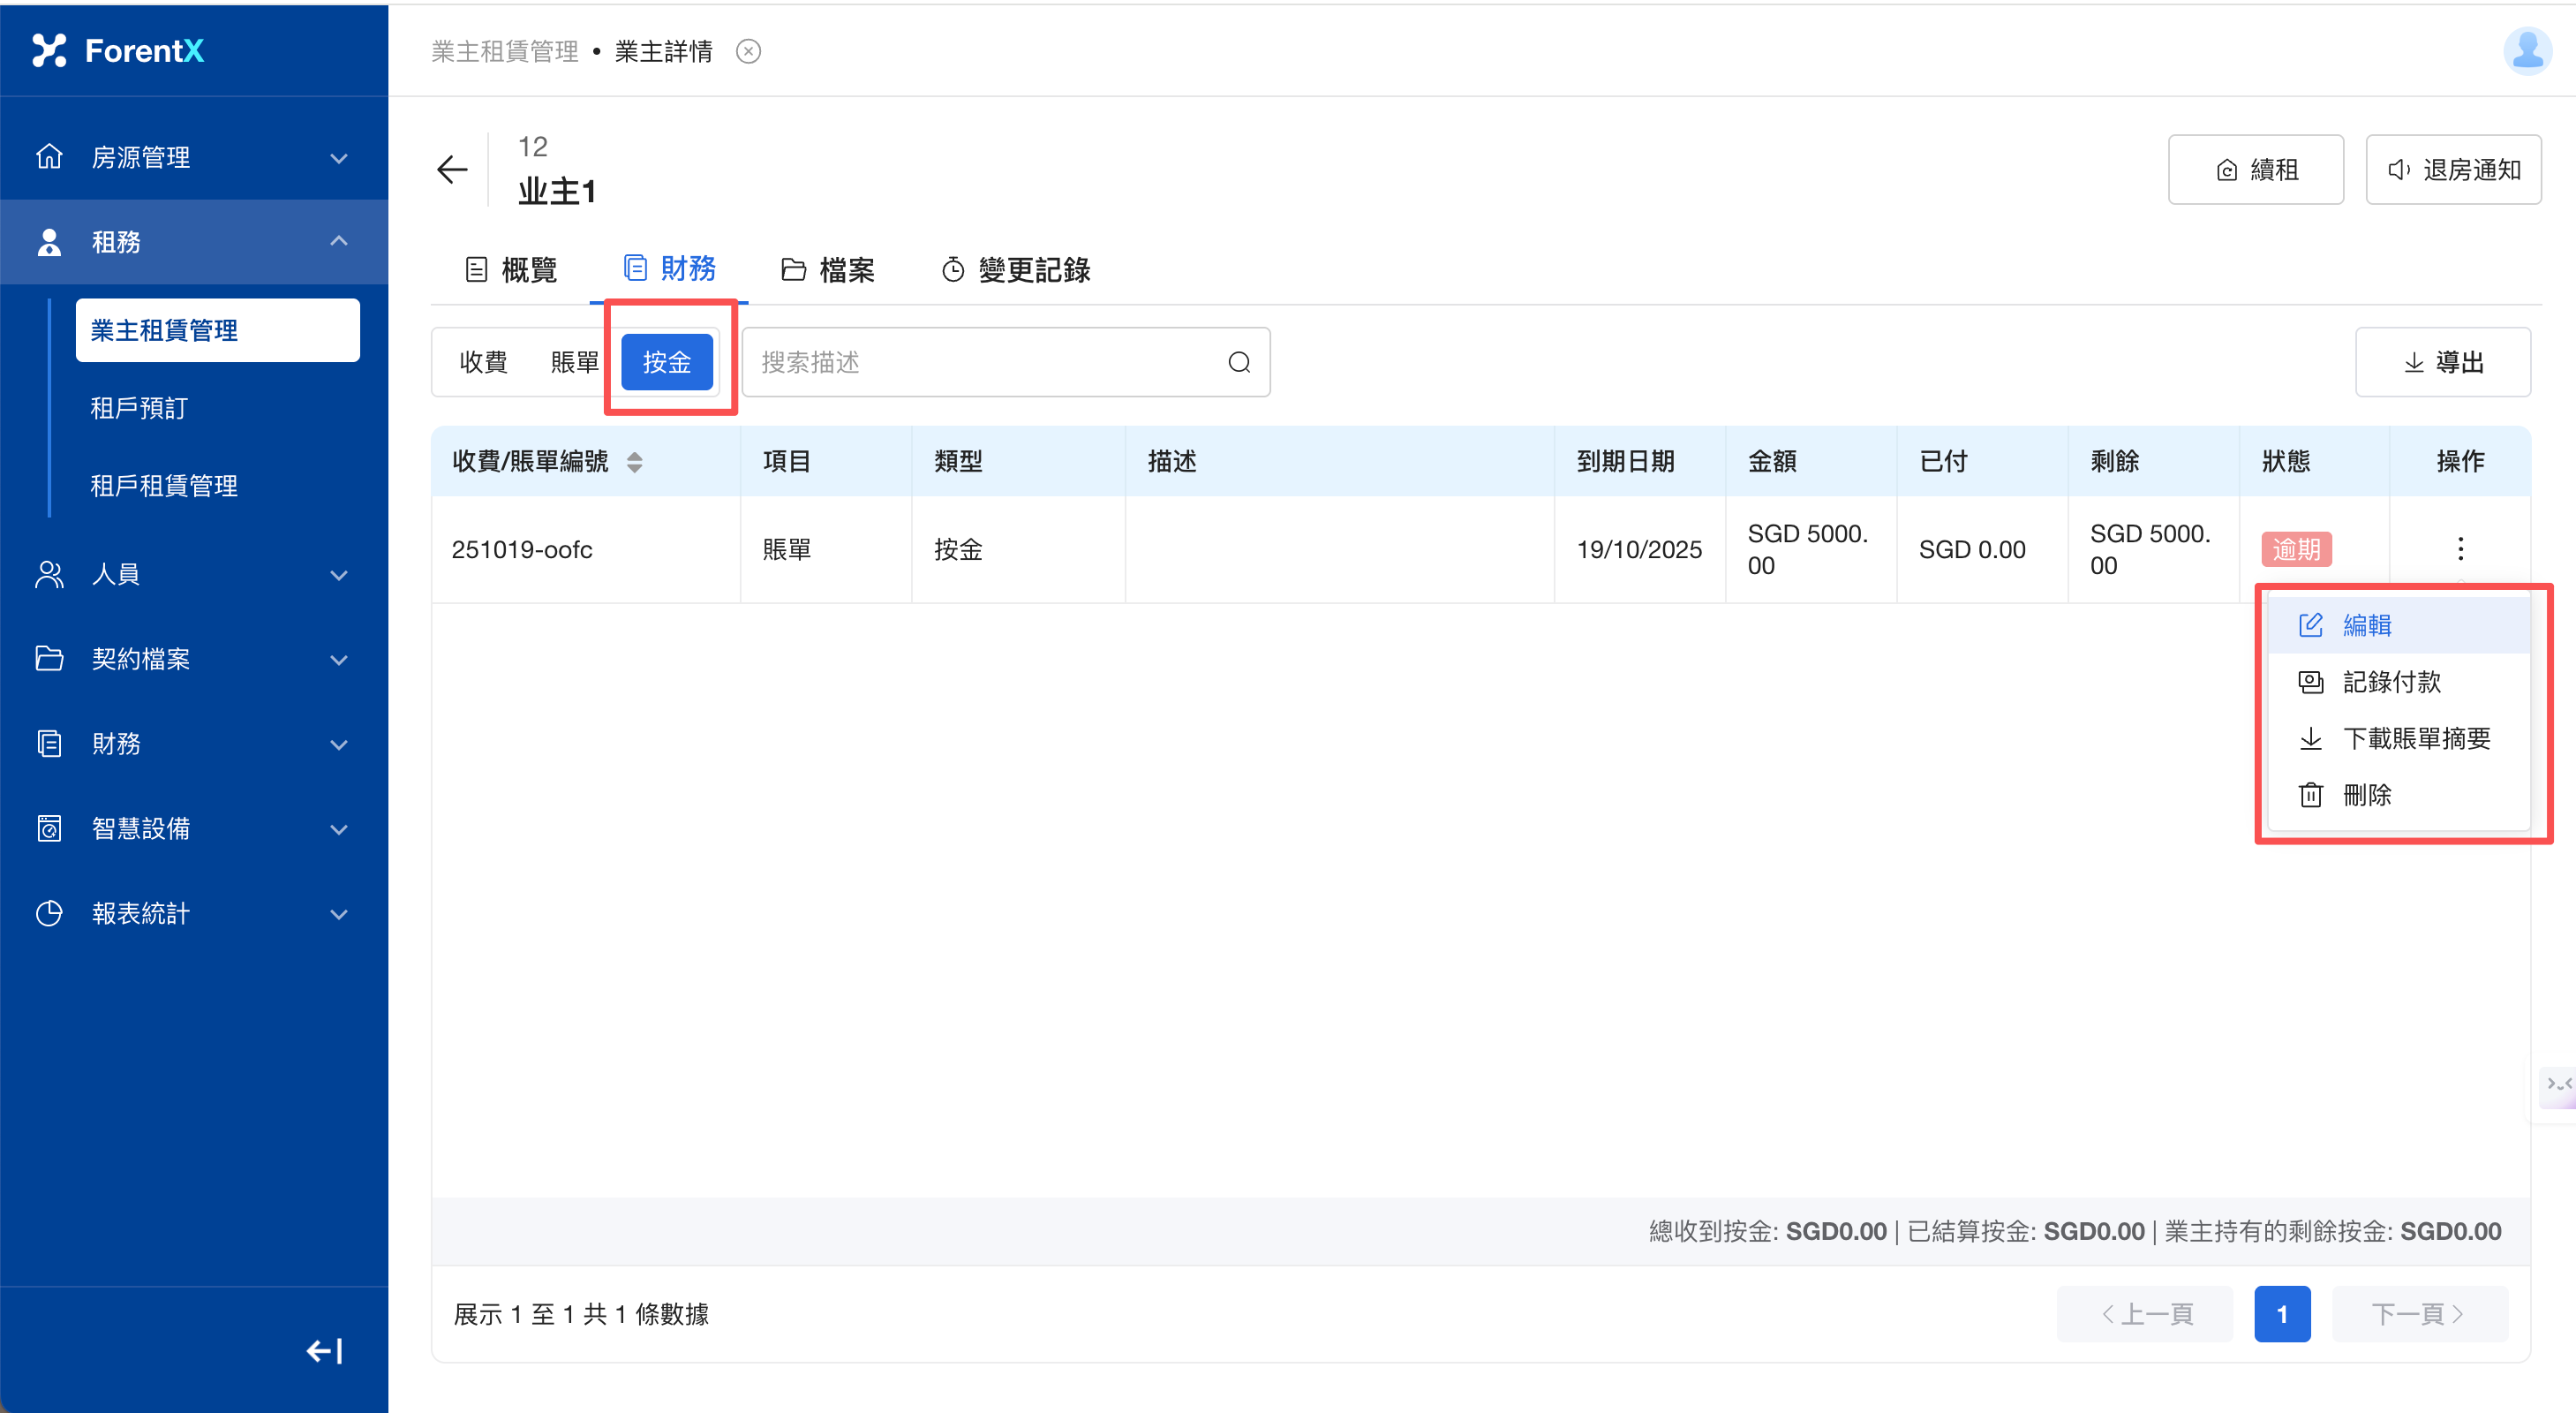Select the 按金 segment filter
This screenshot has width=2576, height=1413.
click(667, 362)
